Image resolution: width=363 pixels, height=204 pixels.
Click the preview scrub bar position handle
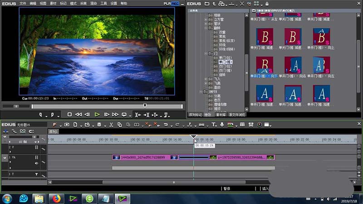[x=145, y=106]
